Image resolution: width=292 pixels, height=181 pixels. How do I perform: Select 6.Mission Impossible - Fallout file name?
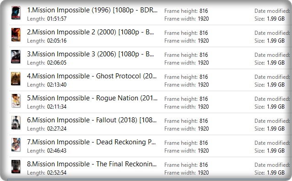92,120
